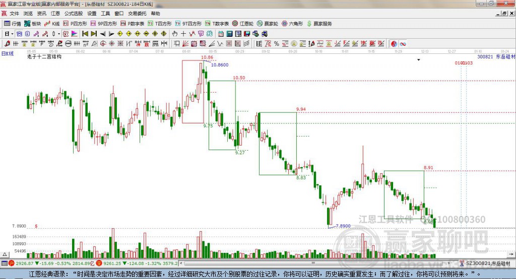The image size is (516, 279).
Task: Click the up-triangle panel toggle button
Action: click(5, 254)
